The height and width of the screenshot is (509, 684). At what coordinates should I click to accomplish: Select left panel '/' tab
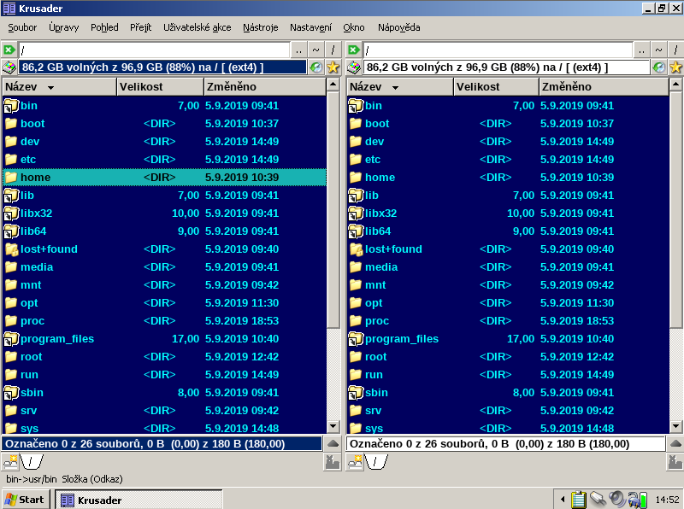point(32,462)
